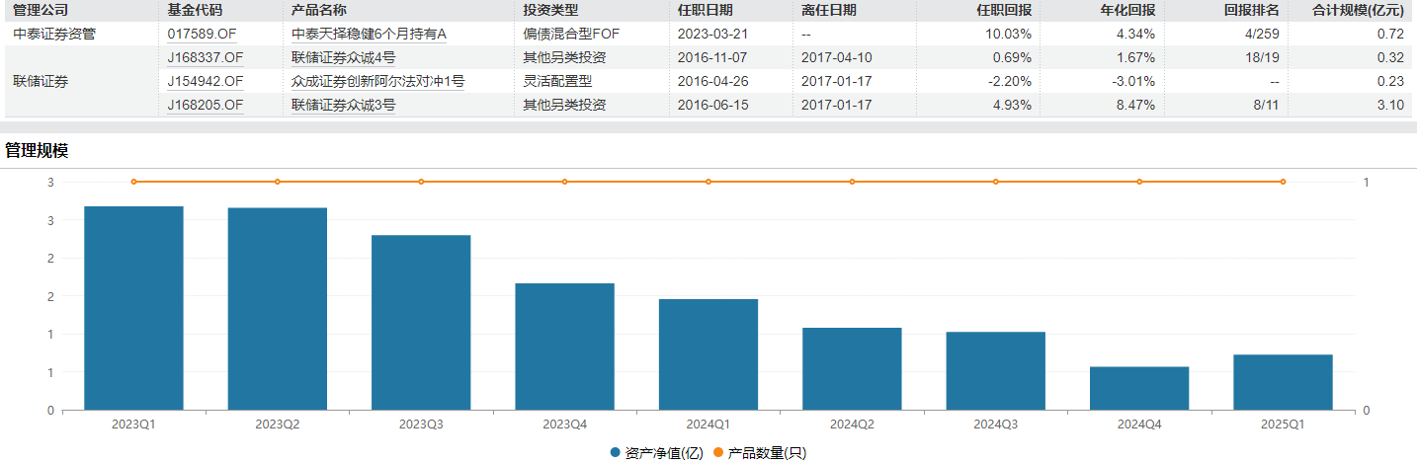
Task: Click 2024Q4 x-axis label
Action: (1139, 424)
